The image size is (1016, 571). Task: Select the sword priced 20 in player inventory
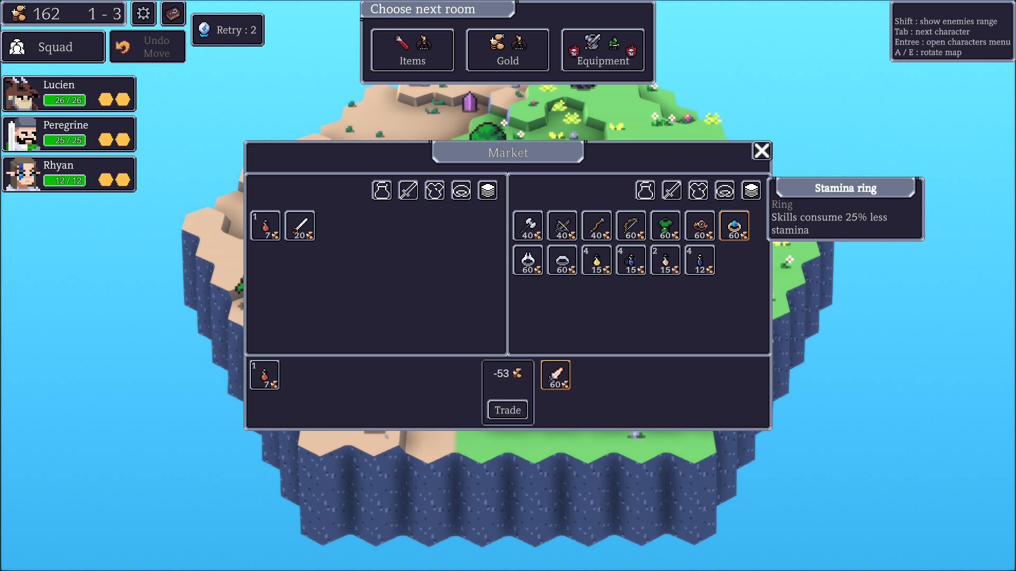pos(300,226)
